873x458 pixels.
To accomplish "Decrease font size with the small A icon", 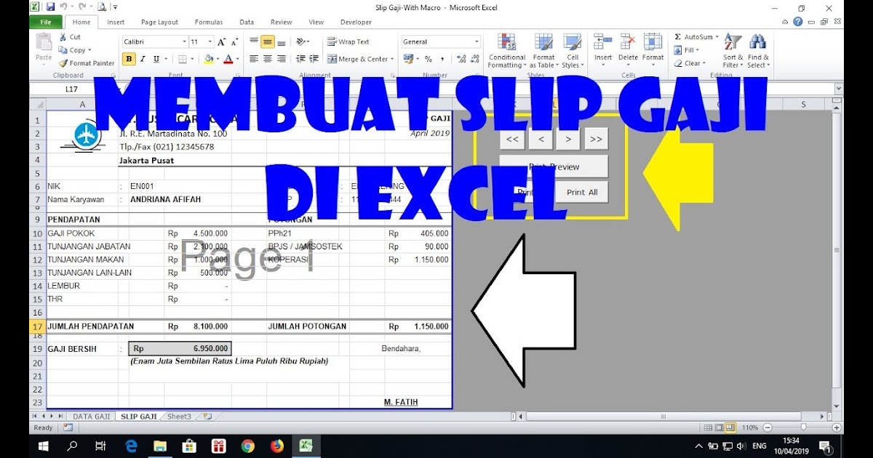I will (234, 42).
